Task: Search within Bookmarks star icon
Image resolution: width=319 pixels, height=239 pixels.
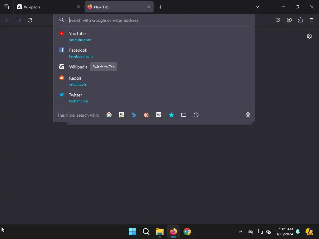Action: pos(171,115)
